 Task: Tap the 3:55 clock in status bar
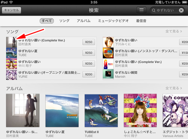(x=94, y=2)
